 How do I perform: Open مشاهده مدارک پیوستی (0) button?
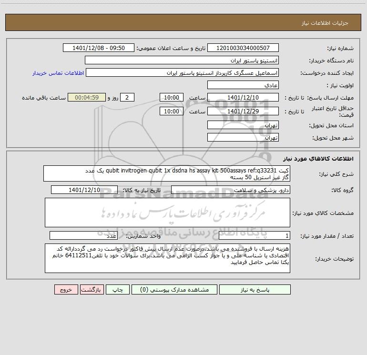click(174, 289)
